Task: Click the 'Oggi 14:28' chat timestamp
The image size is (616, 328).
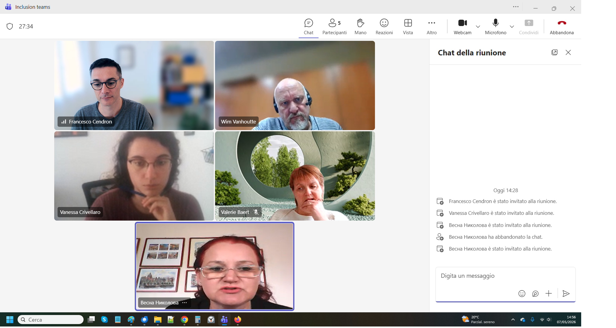Action: [505, 190]
